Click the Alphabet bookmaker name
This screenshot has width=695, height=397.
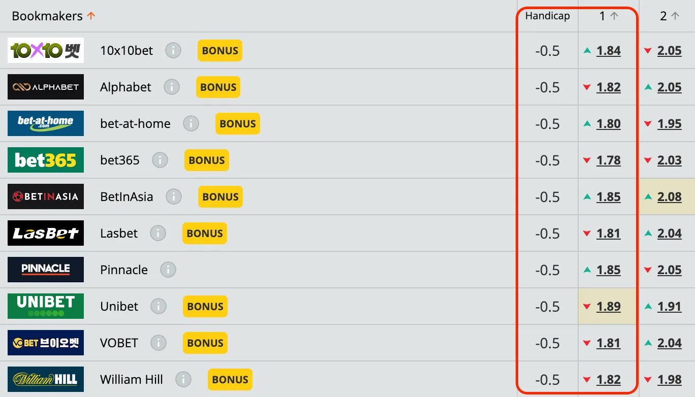click(x=125, y=87)
